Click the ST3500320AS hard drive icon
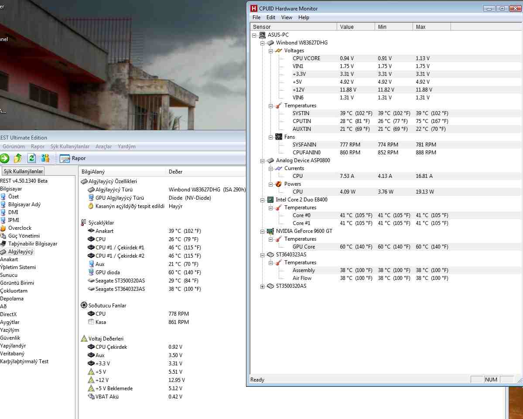The width and height of the screenshot is (523, 419). [270, 286]
